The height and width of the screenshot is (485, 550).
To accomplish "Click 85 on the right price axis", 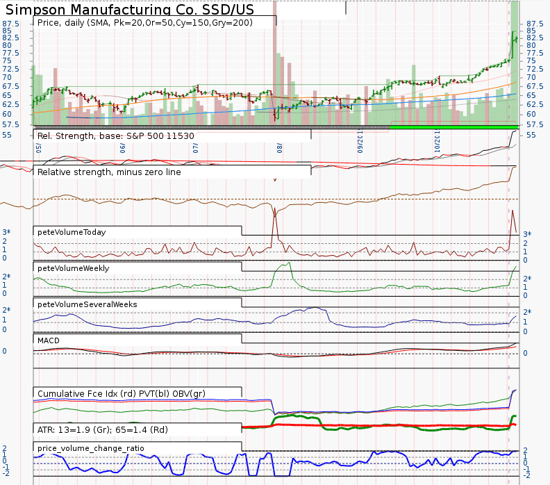I will click(x=531, y=31).
